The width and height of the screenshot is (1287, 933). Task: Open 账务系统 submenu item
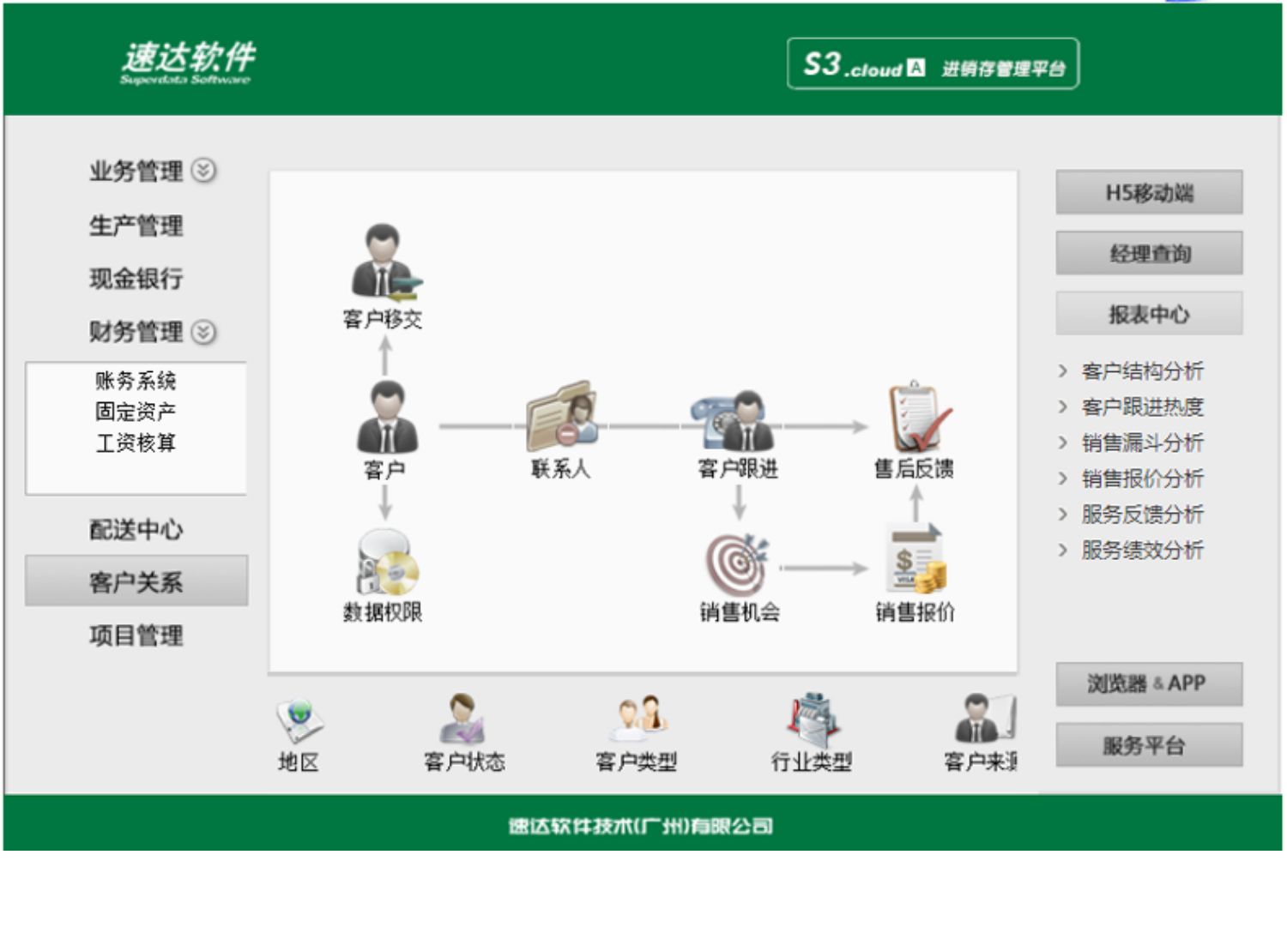point(136,380)
